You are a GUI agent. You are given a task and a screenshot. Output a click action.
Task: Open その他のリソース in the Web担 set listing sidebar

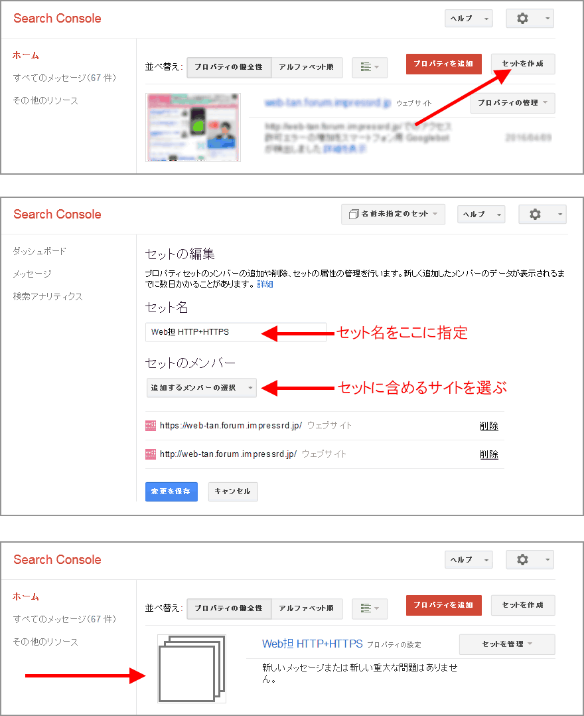point(45,642)
